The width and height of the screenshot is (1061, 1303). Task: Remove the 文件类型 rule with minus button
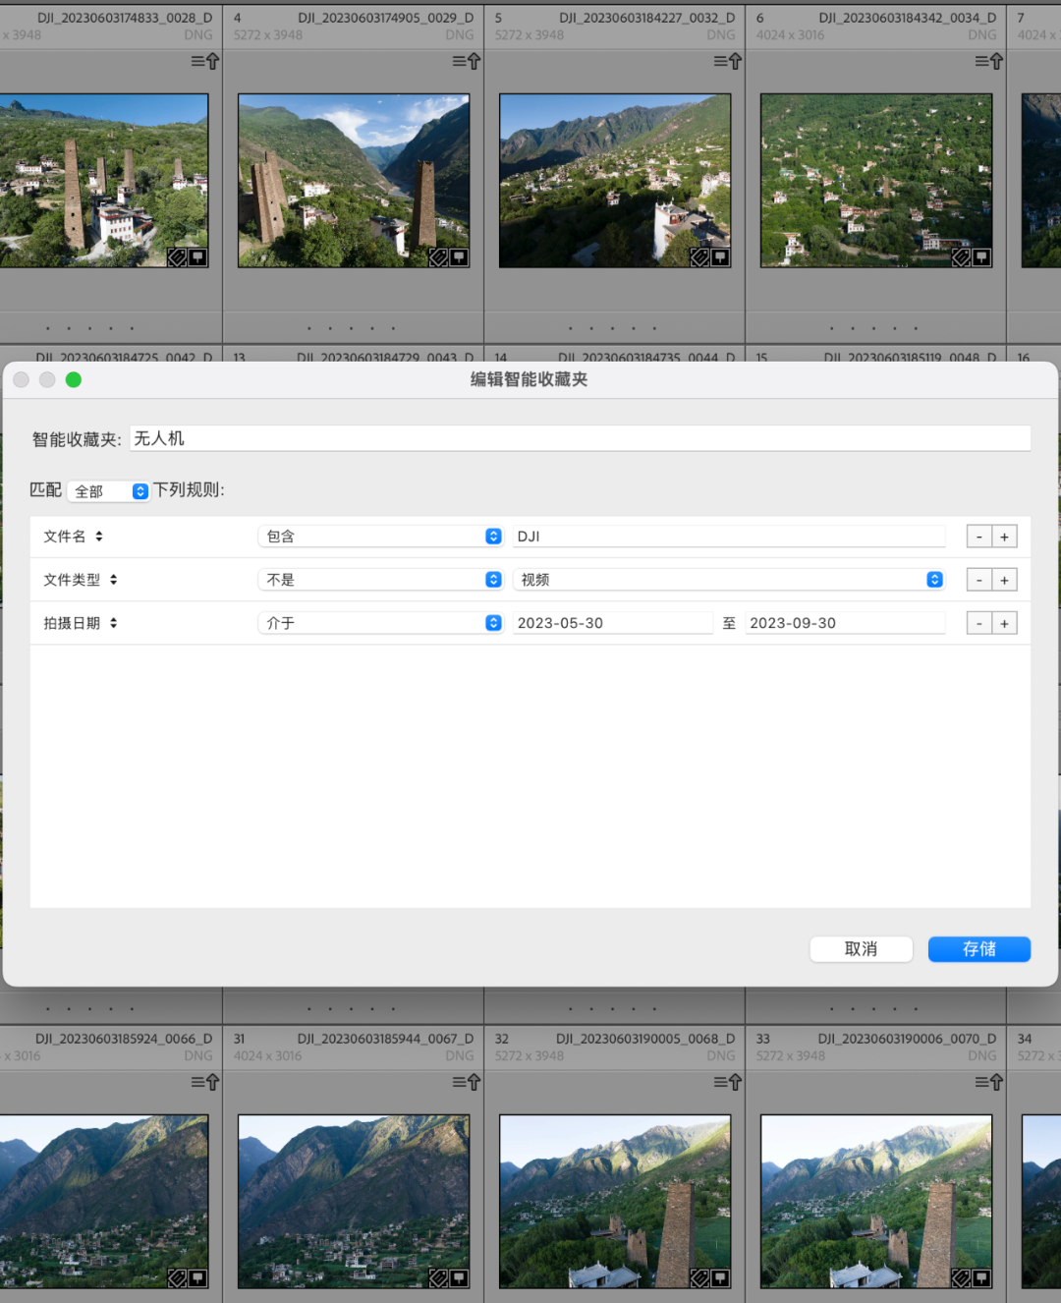tap(979, 580)
